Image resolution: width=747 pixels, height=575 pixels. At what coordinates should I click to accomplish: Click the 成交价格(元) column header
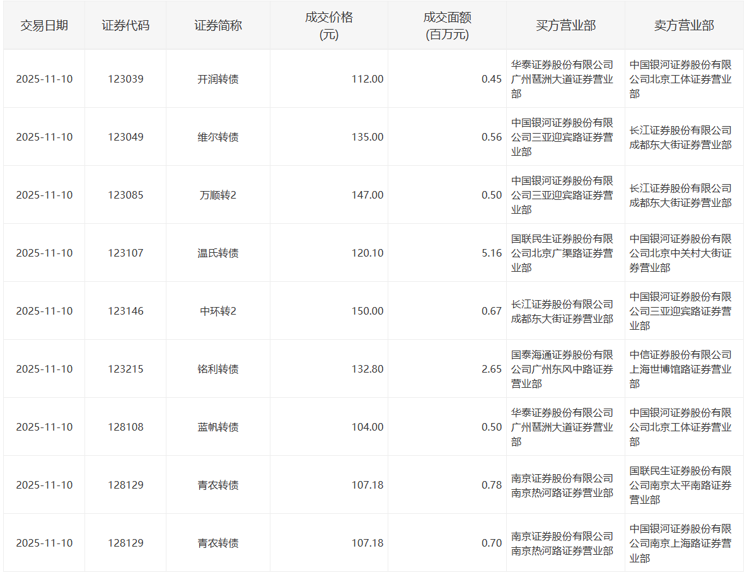tap(328, 26)
